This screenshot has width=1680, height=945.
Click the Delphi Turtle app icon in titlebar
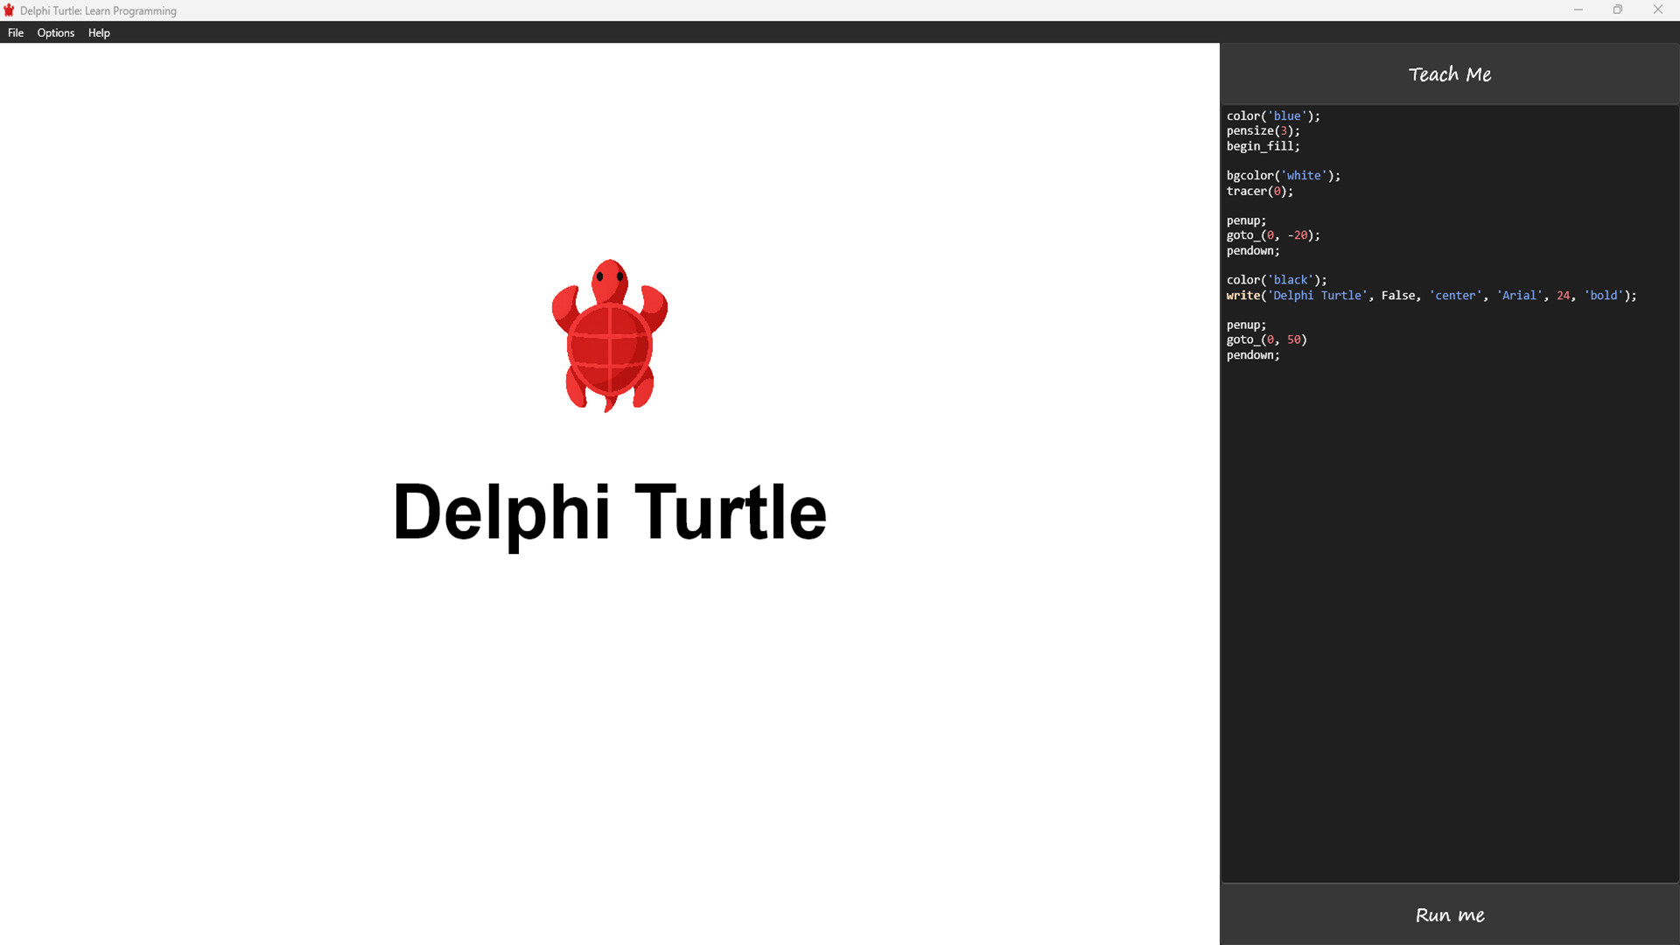(10, 10)
